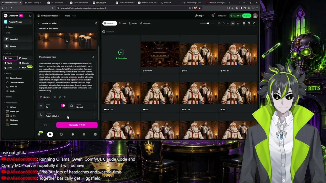This screenshot has height=183, width=326.
Task: Open the Mode Normal selector
Action: 83,106
